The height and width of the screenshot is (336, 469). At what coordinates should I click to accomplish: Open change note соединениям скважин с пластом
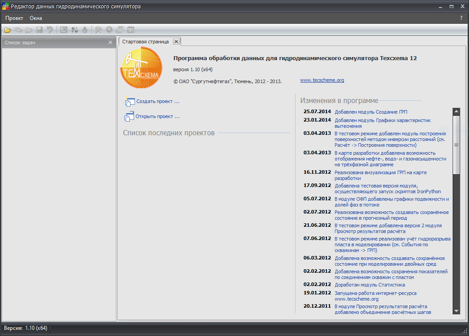(x=391, y=275)
